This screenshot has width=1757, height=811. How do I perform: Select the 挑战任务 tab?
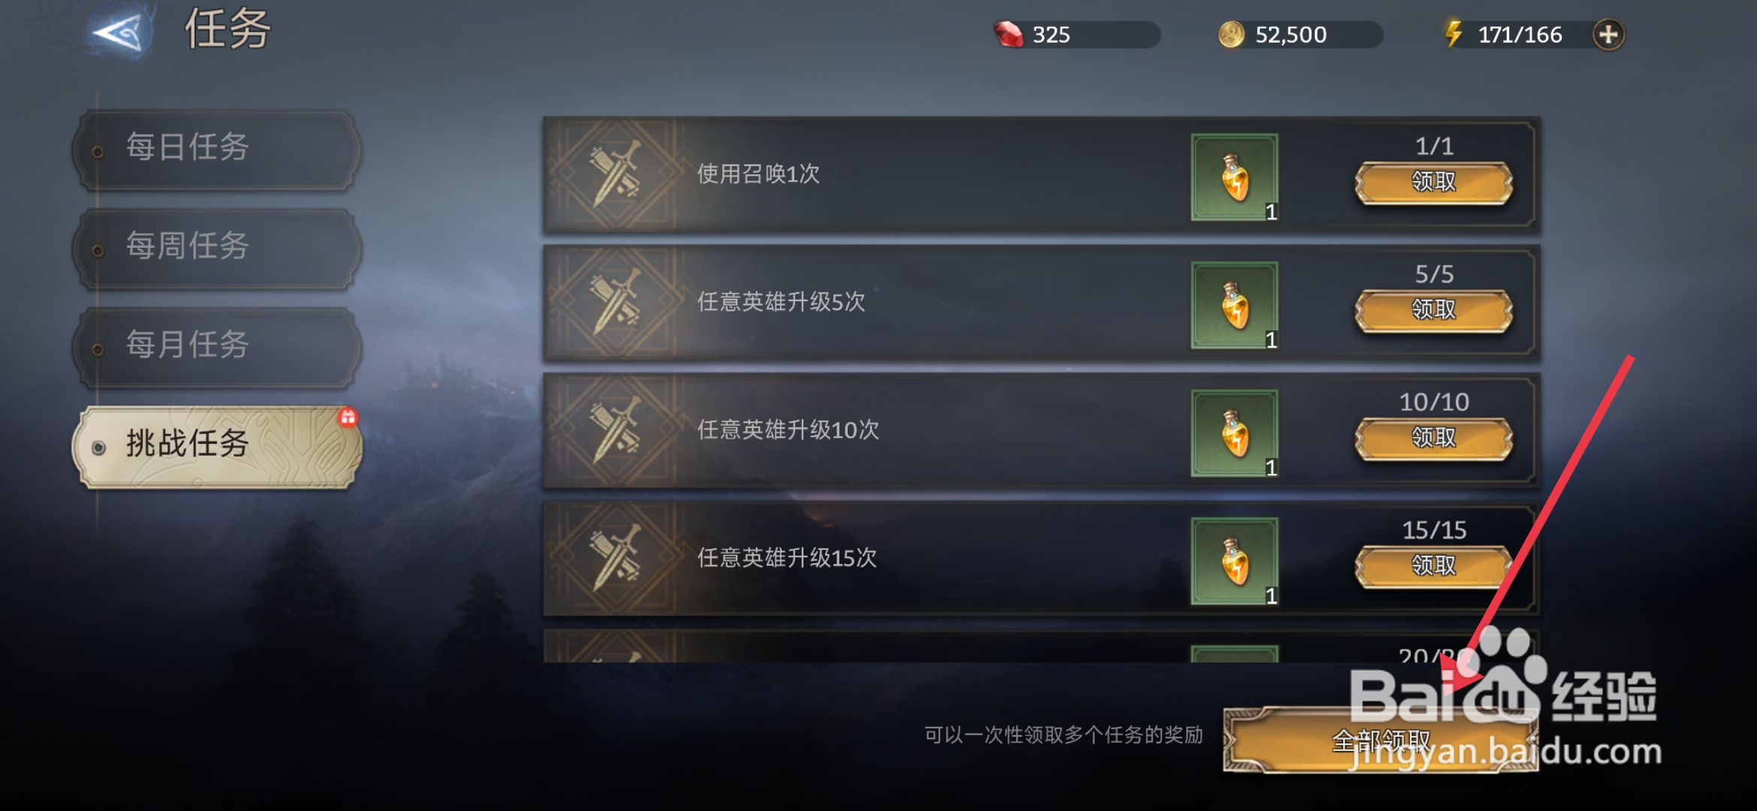[216, 447]
